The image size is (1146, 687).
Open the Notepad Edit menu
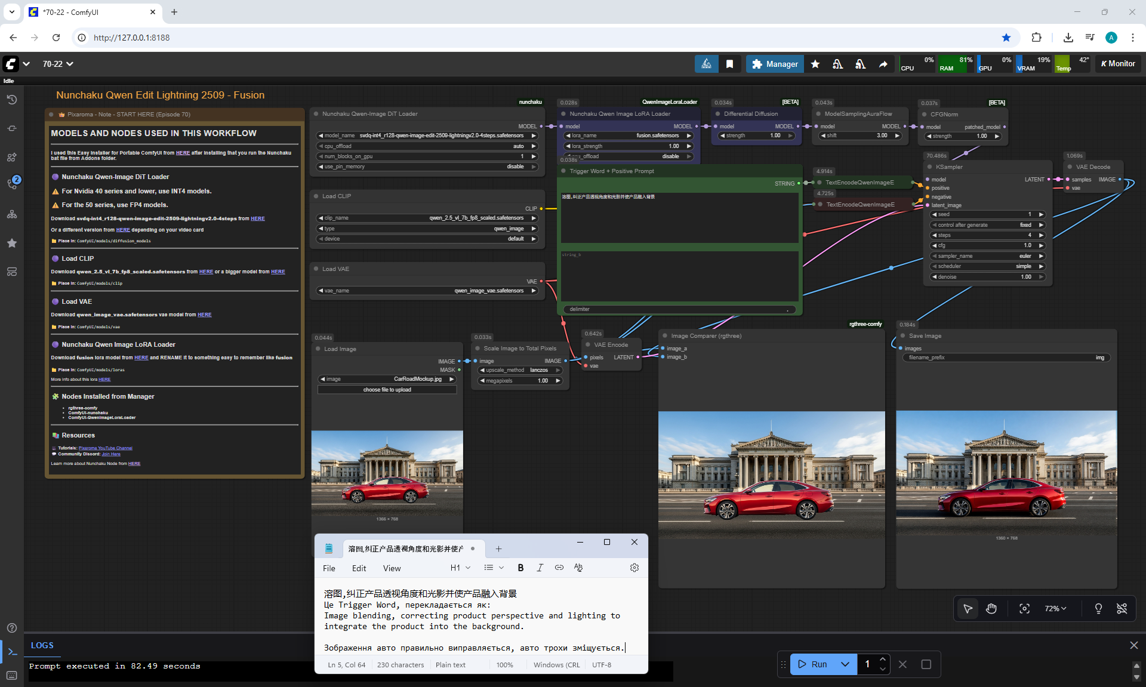359,568
